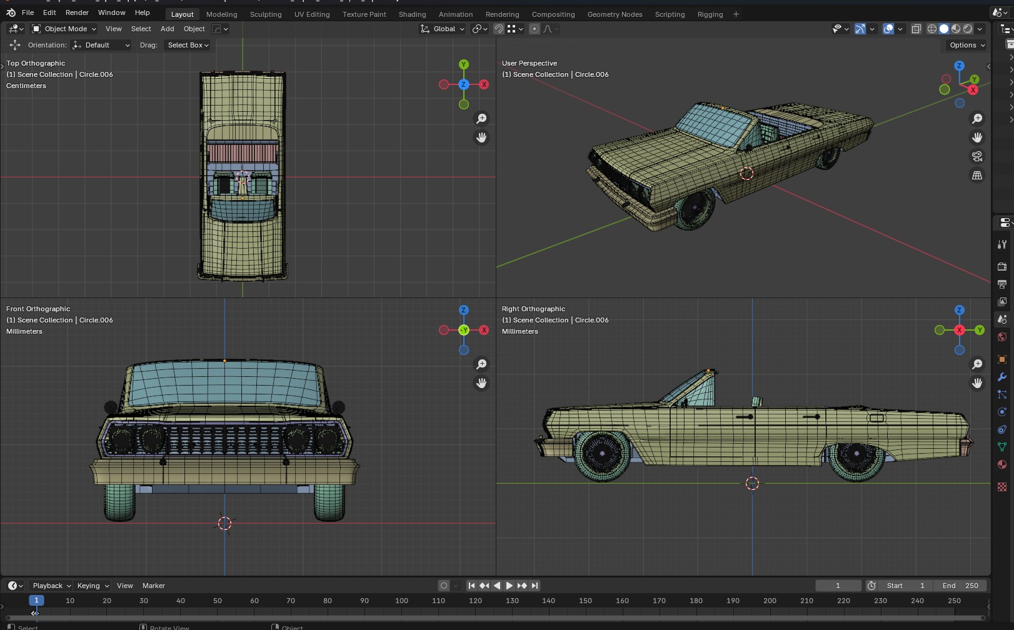Image resolution: width=1014 pixels, height=630 pixels.
Task: Switch to the Geometry Nodes workspace tab
Action: click(615, 14)
